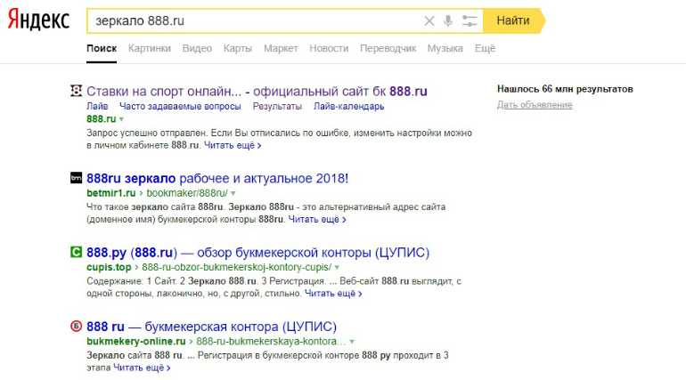
Task: Open '888 ru — букмекерская контора (ЦУПИС)' result
Action: coord(211,327)
